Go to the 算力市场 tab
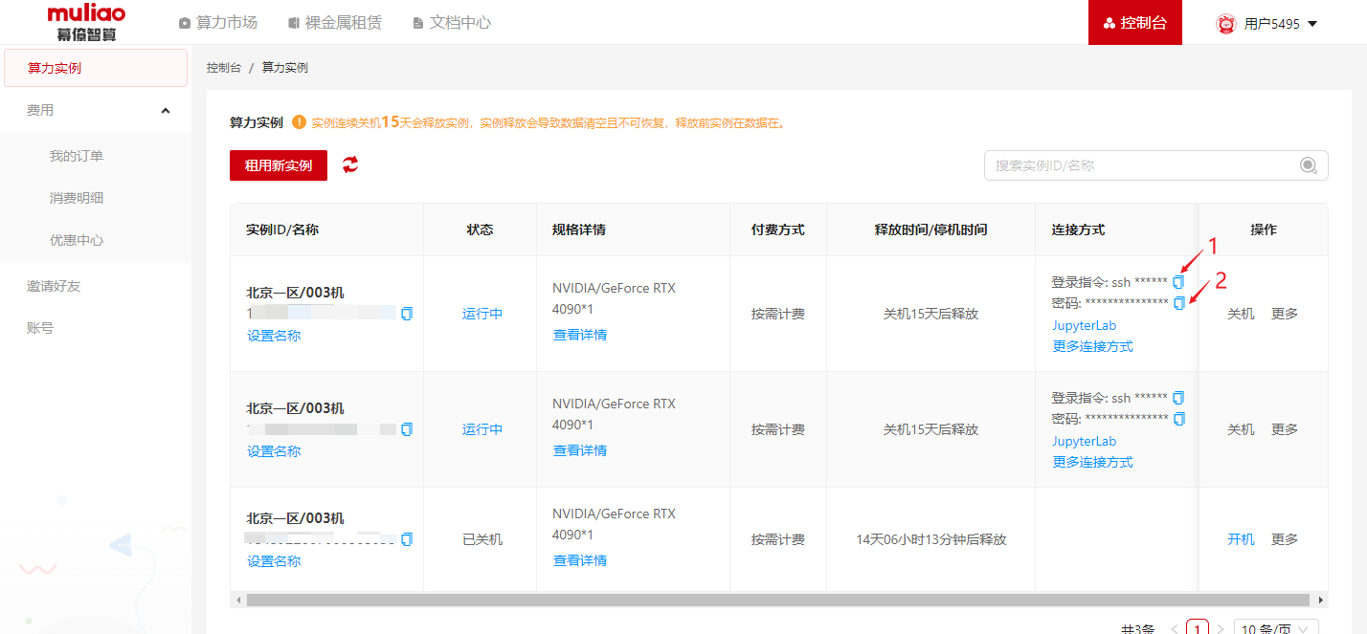The width and height of the screenshot is (1367, 634). (217, 22)
